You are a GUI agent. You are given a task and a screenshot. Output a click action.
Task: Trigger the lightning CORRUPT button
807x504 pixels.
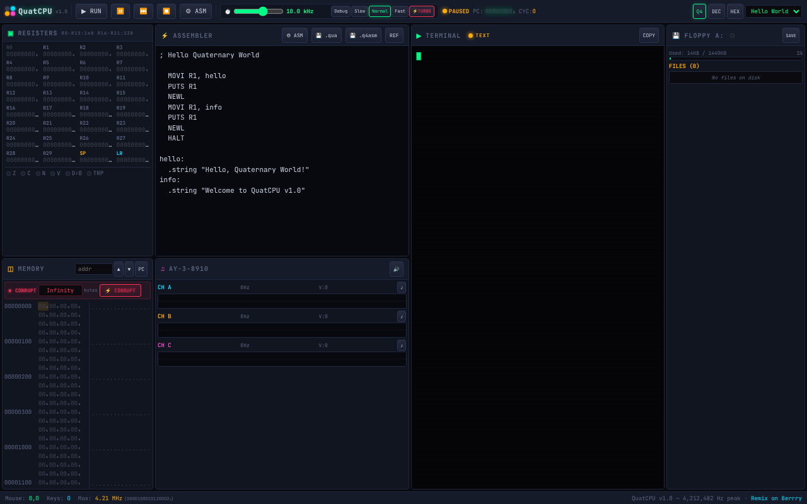click(120, 290)
